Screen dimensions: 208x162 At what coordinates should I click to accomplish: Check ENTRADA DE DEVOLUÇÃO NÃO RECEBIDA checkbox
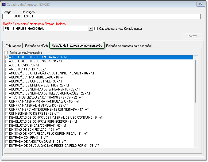click(x=7, y=146)
